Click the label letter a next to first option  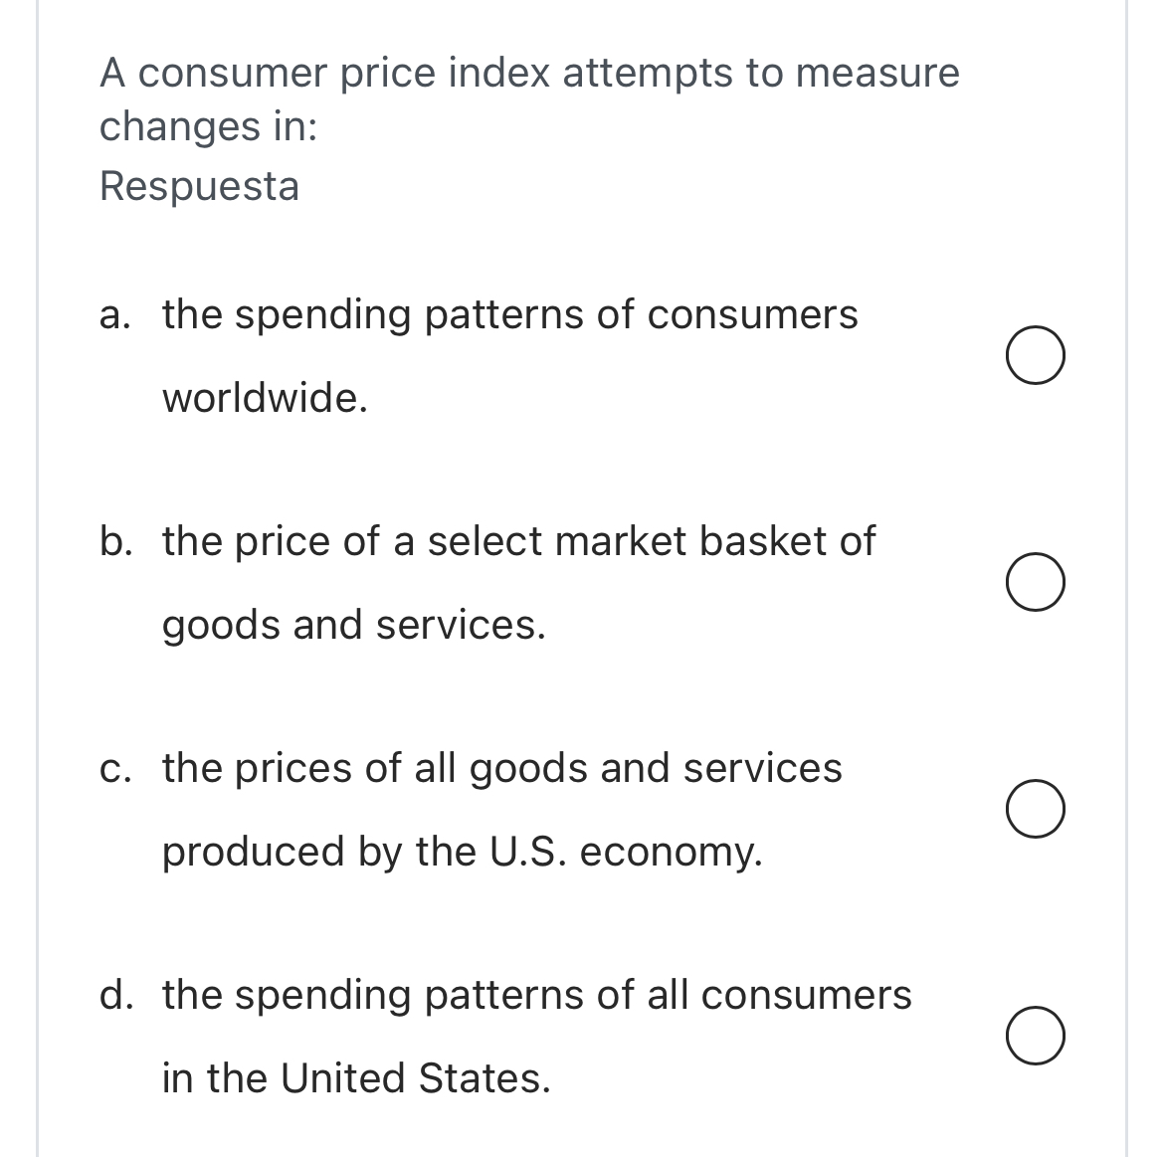pos(112,315)
